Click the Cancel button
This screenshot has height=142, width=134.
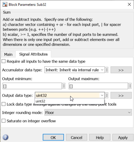click(77, 137)
